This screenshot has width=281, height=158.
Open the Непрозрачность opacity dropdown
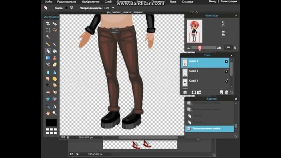(113, 8)
